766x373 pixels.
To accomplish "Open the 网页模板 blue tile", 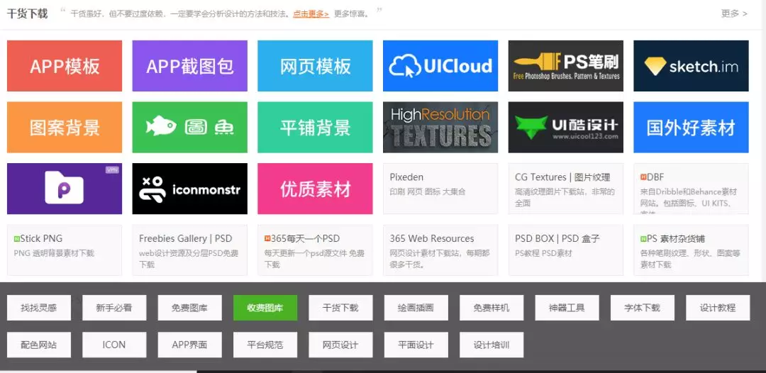I will tap(315, 66).
